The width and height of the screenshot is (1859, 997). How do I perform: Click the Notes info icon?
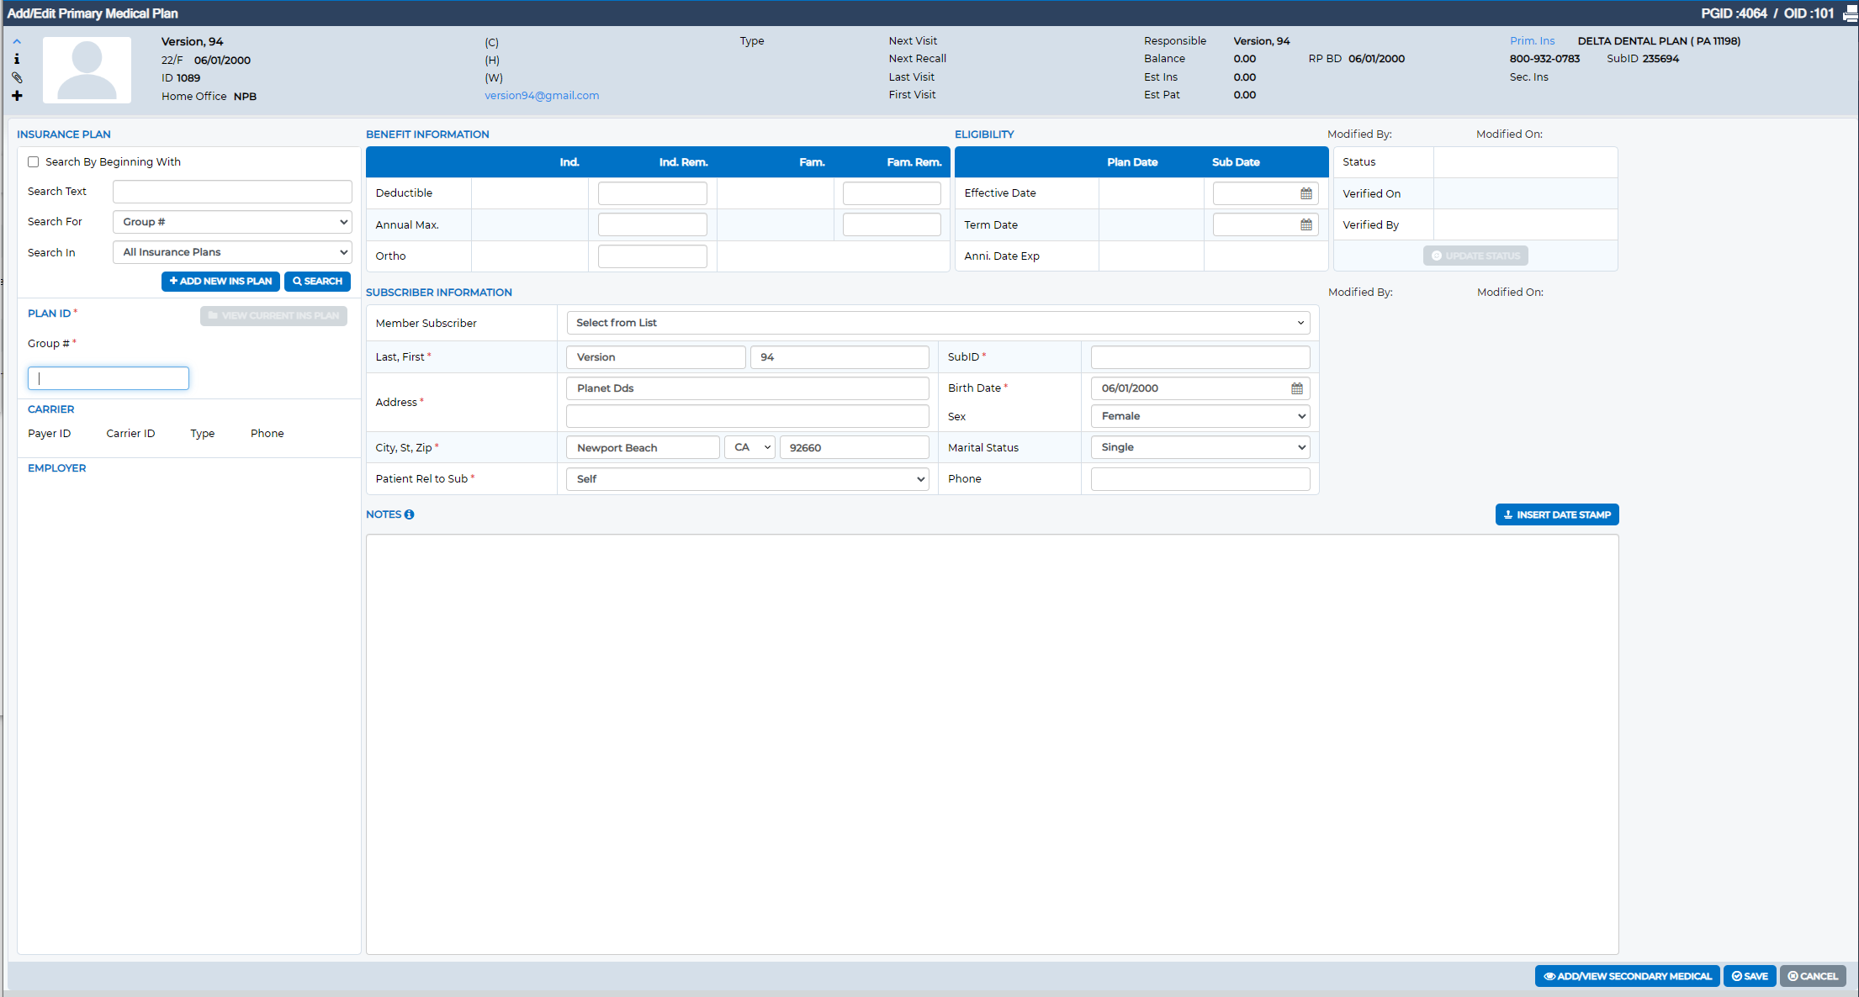coord(409,514)
